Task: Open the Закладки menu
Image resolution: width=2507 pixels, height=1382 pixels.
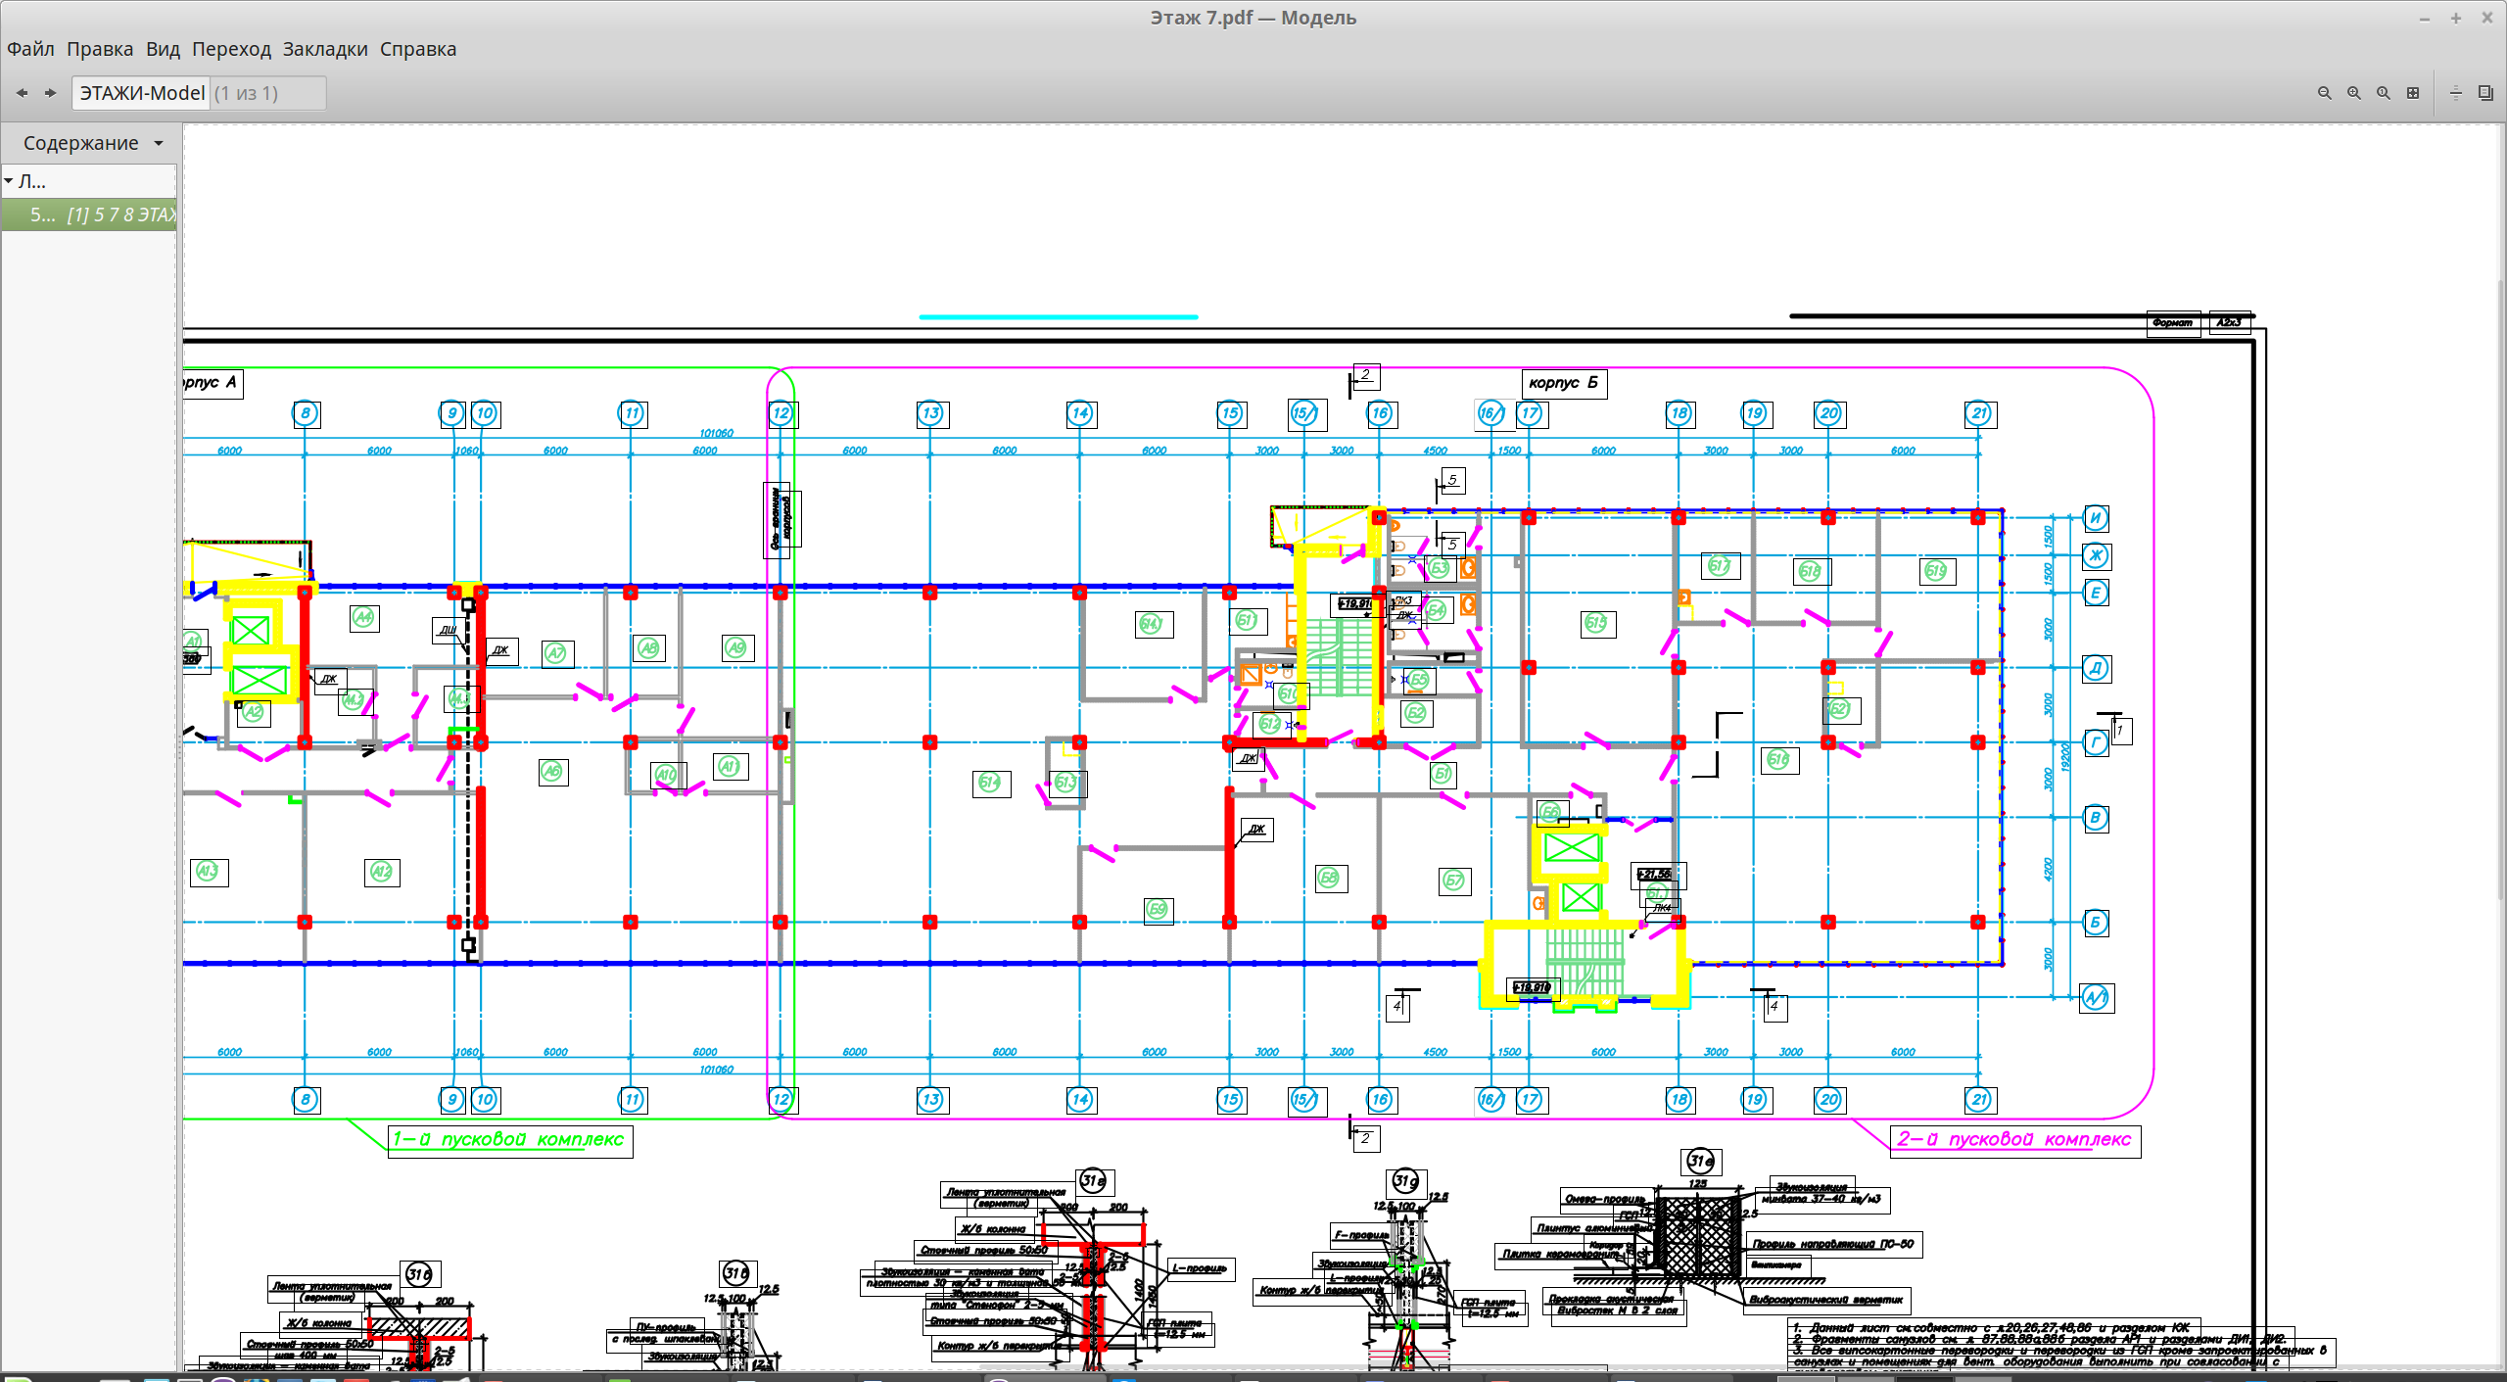Action: click(x=325, y=49)
